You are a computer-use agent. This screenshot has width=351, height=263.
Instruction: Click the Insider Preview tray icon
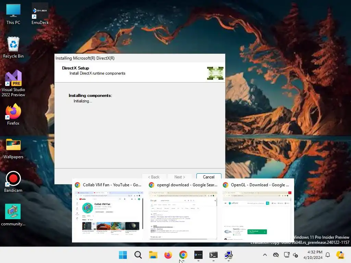pos(340,255)
